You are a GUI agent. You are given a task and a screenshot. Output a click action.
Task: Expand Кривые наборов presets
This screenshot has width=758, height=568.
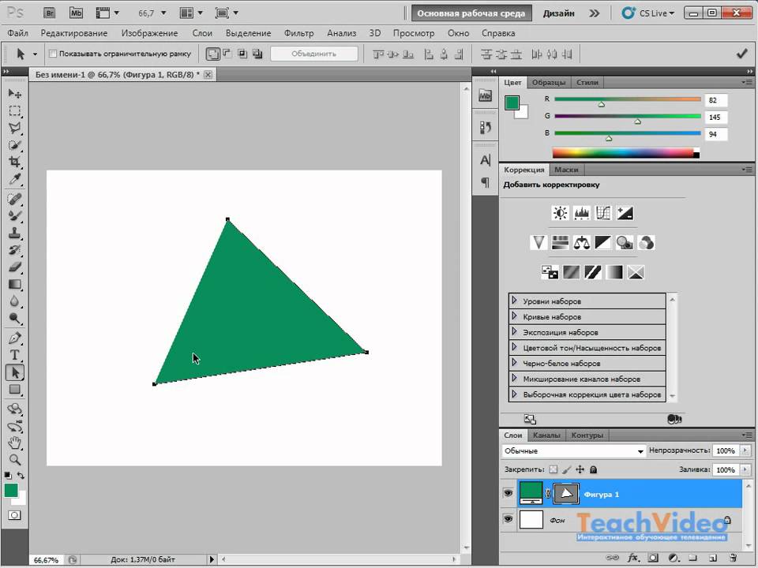coord(514,316)
